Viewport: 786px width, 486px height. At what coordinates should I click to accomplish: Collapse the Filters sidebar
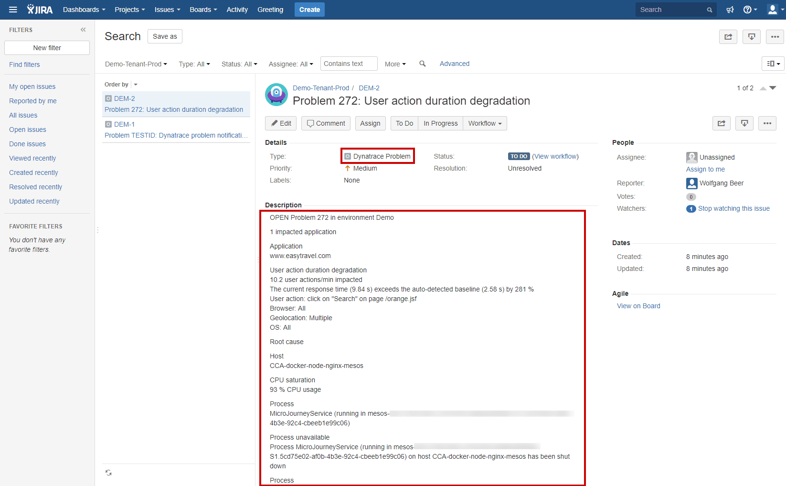pyautogui.click(x=83, y=30)
